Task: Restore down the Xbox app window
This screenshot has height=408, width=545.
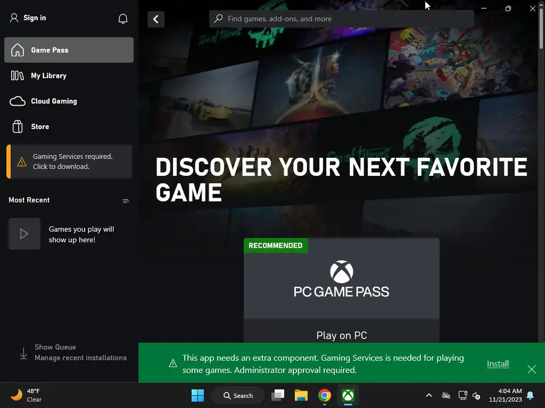Action: point(508,8)
